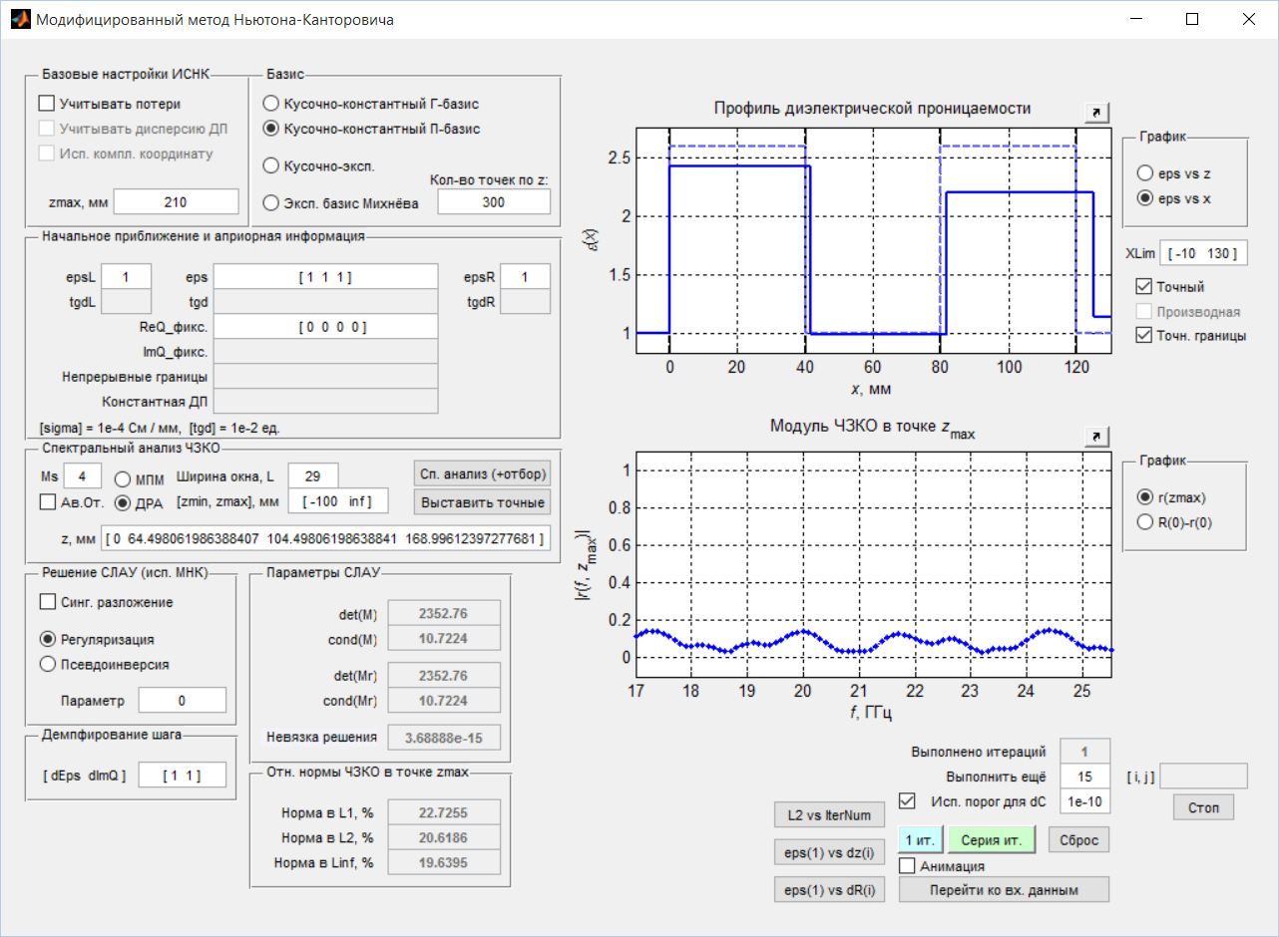
Task: Click 'Перейти ко вх. данным' button
Action: pos(1004,889)
